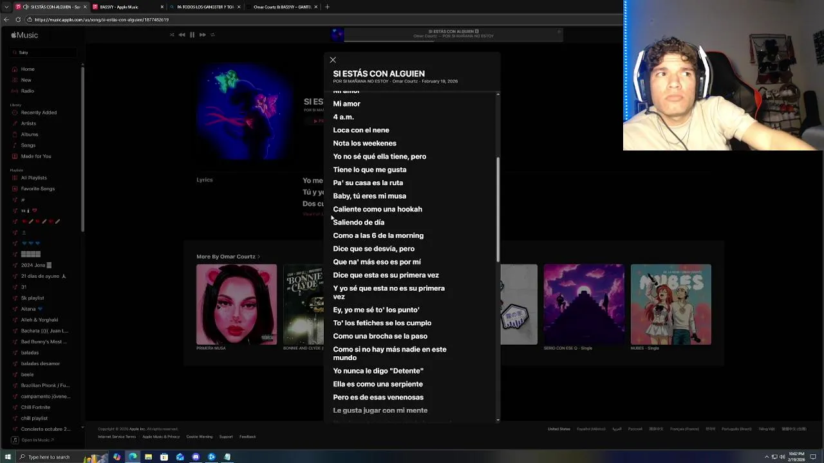Select Español (México) region link
This screenshot has height=463, width=824.
[591, 429]
